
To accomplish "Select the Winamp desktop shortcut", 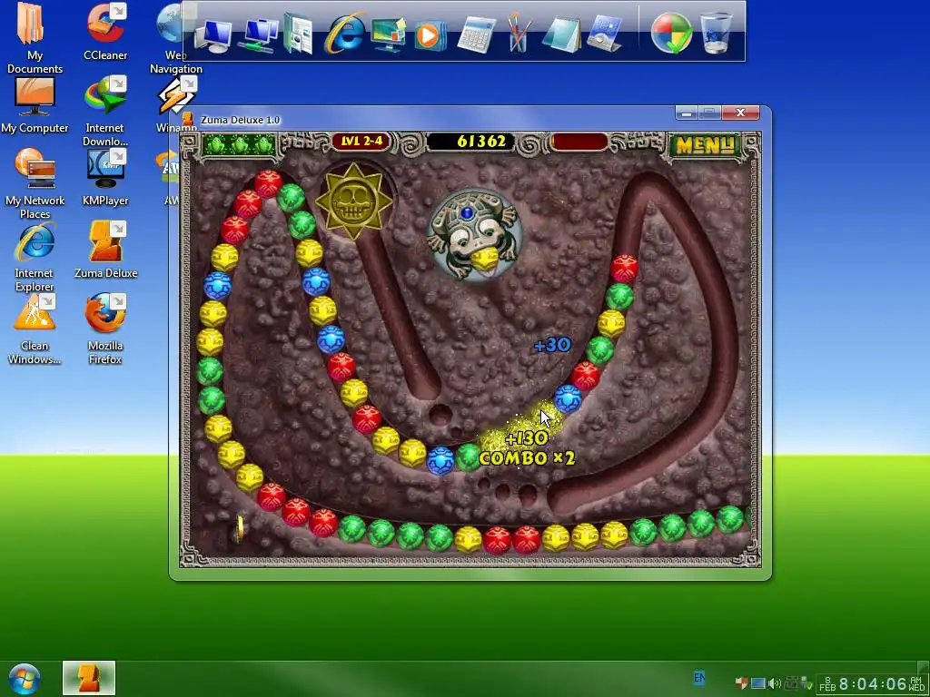I will (176, 105).
